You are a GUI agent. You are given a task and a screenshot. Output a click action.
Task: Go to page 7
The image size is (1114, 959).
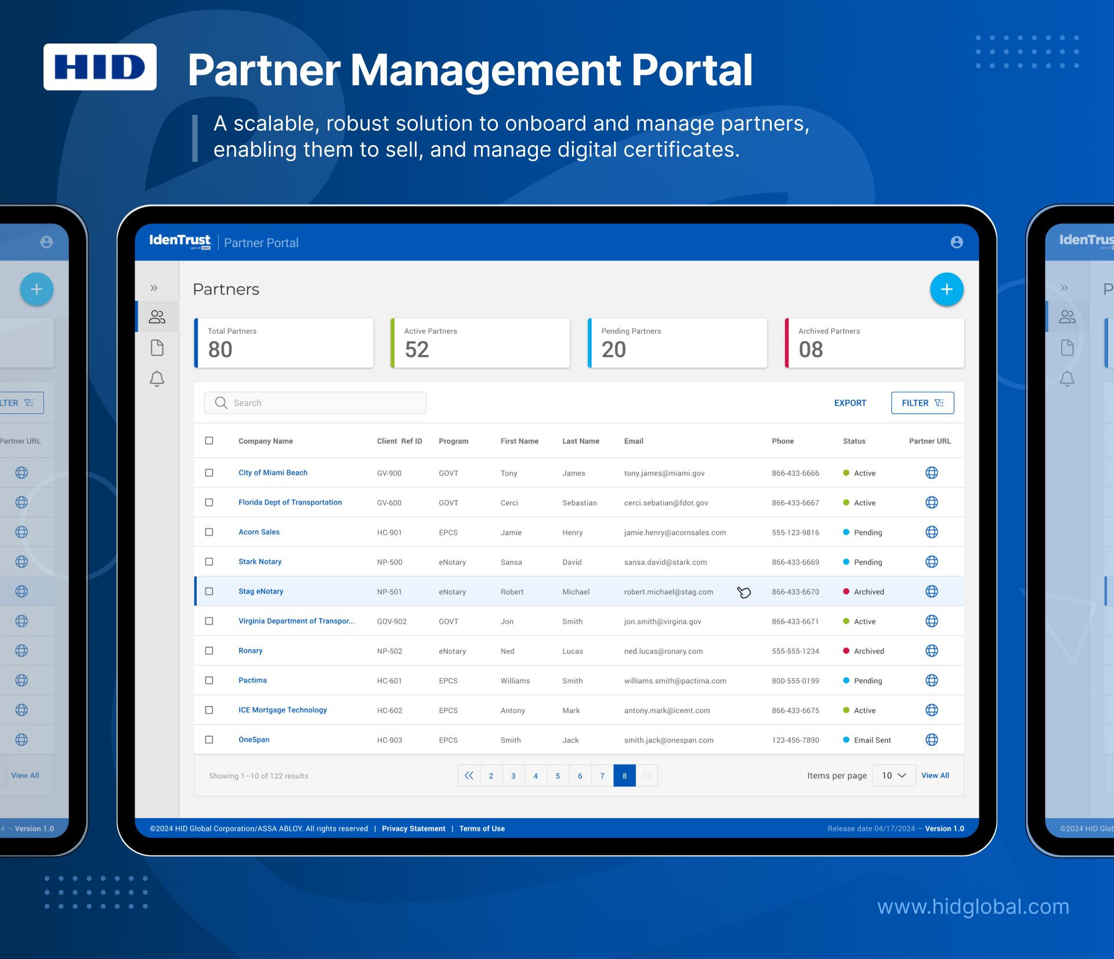point(602,776)
